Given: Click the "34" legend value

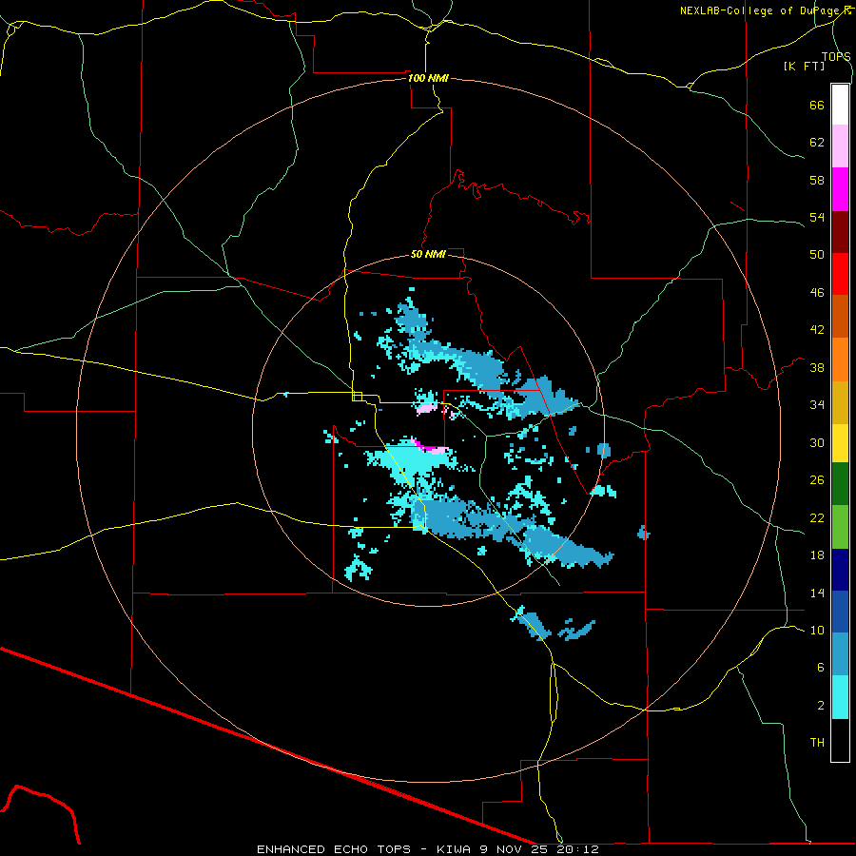Looking at the screenshot, I should [817, 405].
